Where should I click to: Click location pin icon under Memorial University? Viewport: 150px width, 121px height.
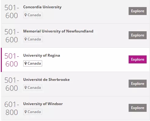pyautogui.click(x=26, y=39)
